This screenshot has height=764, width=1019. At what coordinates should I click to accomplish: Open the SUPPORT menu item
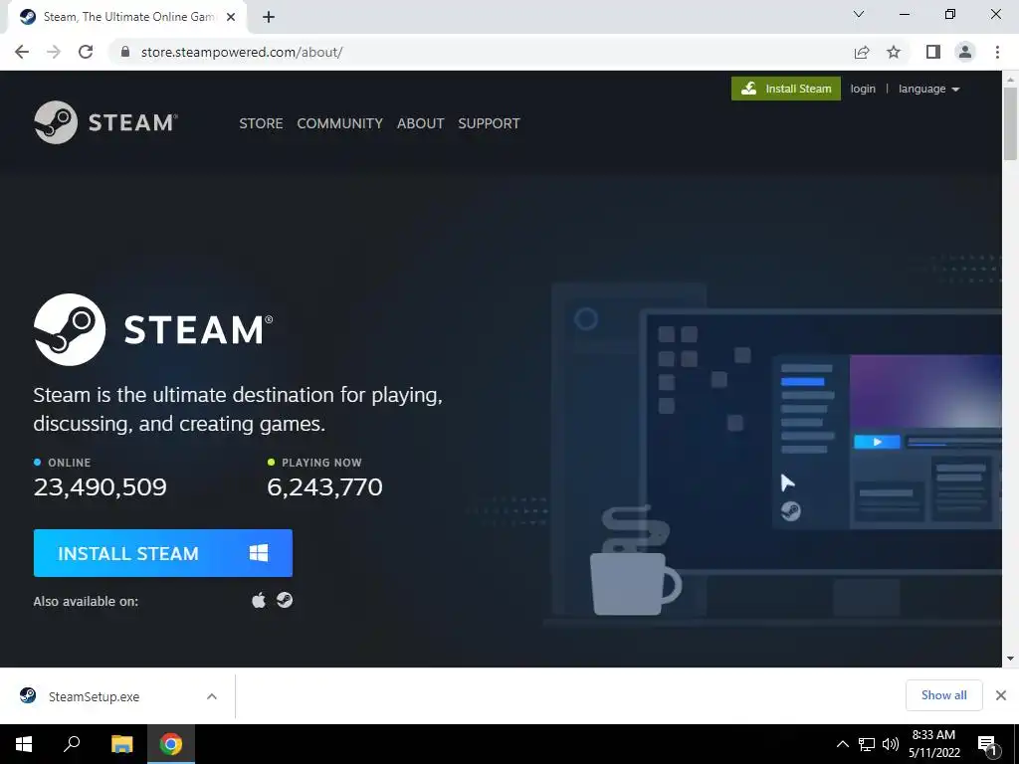point(489,123)
